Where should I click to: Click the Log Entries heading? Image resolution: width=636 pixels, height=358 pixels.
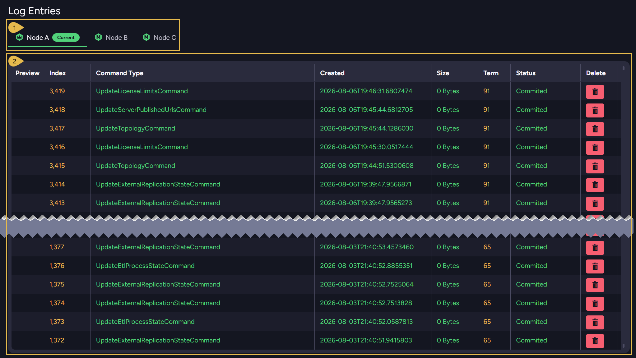click(x=34, y=11)
